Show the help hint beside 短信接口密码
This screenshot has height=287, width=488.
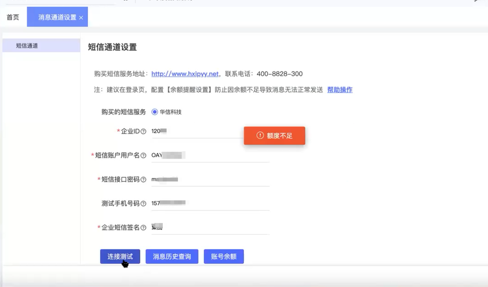pyautogui.click(x=143, y=180)
